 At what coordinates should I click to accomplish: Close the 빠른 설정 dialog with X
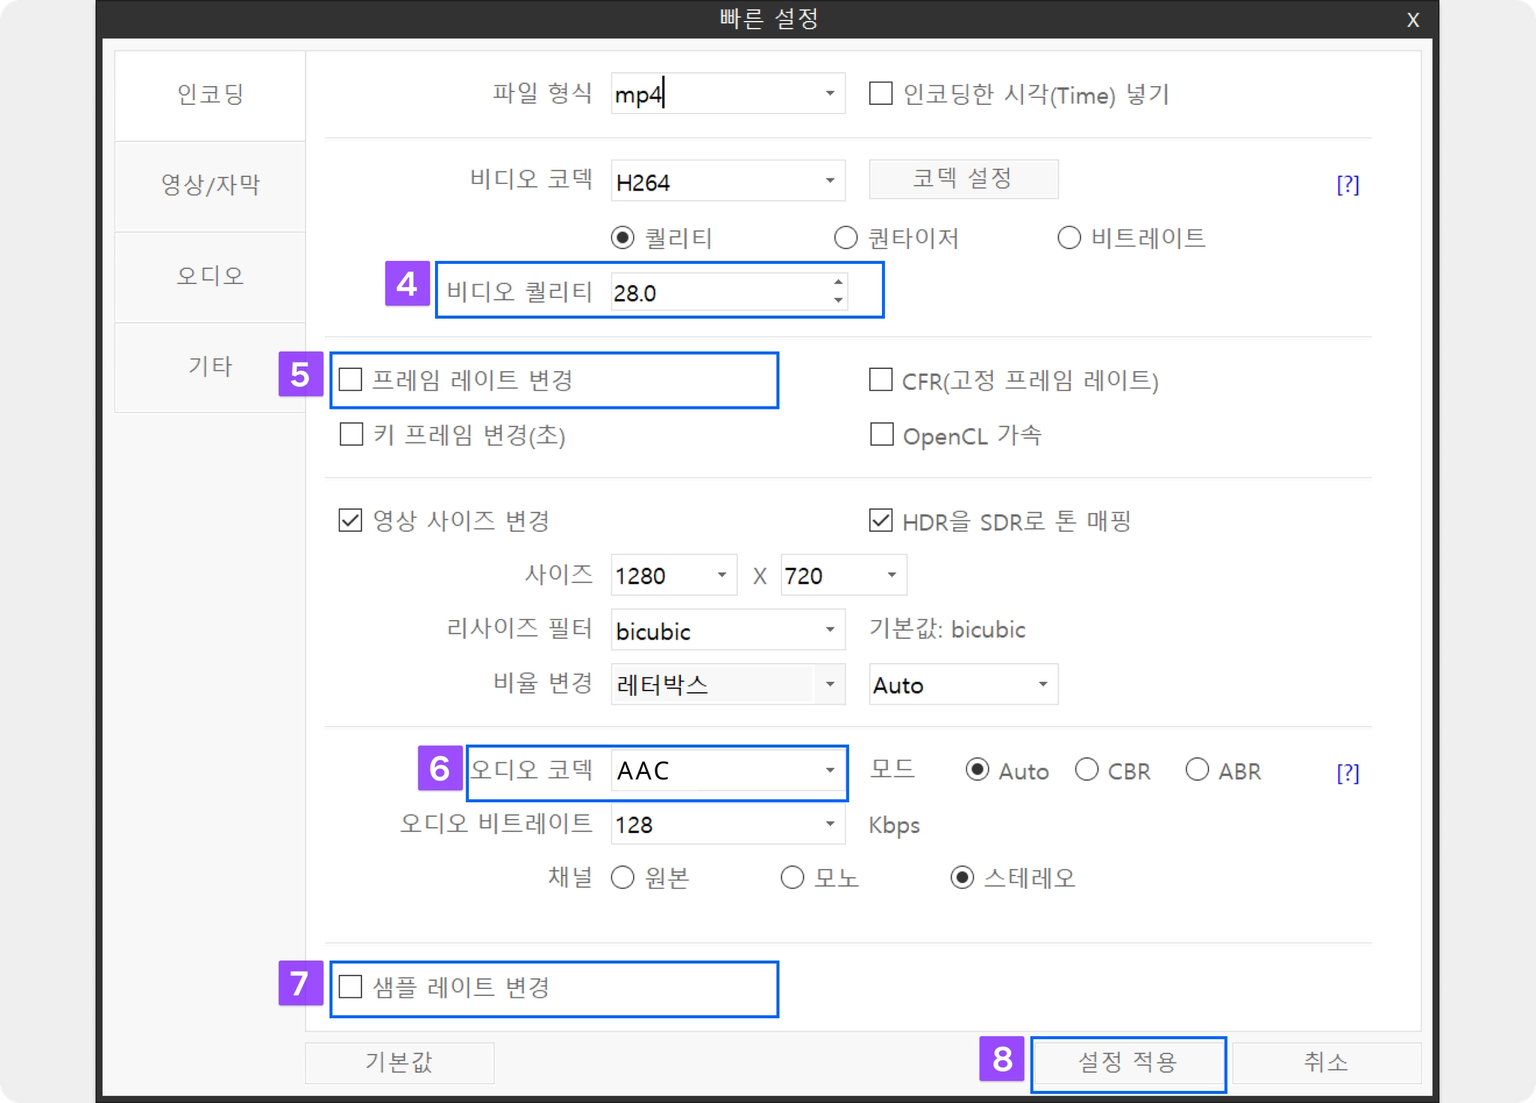coord(1412,20)
